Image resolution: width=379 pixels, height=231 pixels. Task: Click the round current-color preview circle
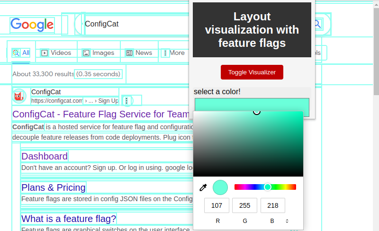(220, 187)
